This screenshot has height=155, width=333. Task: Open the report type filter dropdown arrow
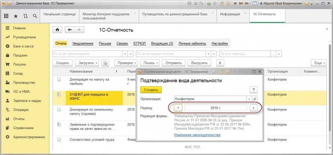209,54
